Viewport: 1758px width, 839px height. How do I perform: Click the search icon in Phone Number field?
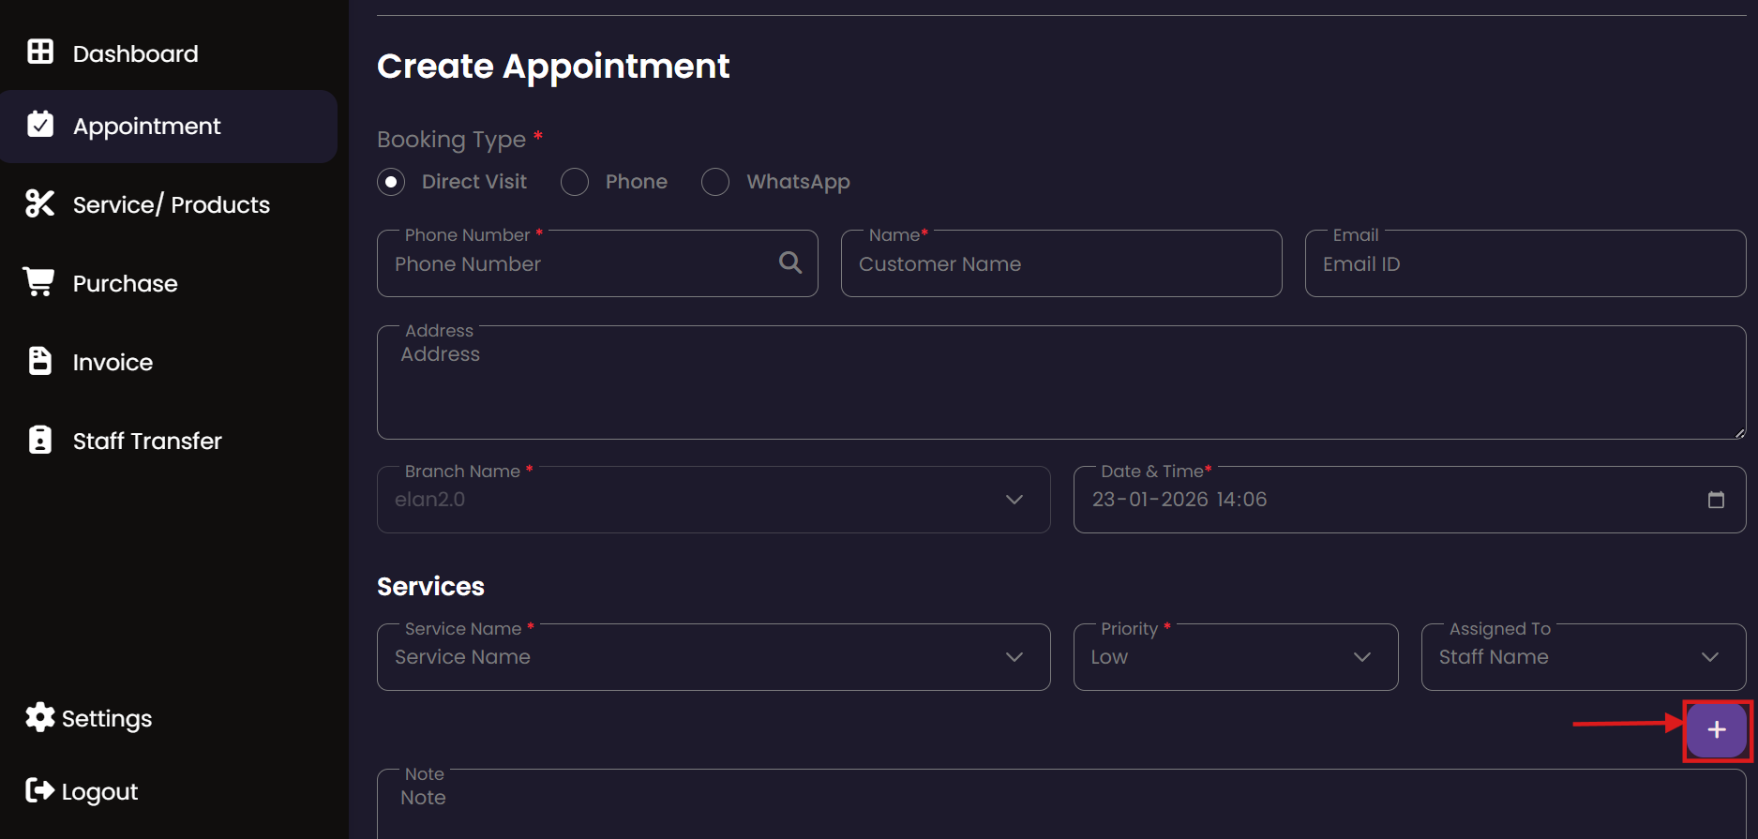pyautogui.click(x=790, y=263)
